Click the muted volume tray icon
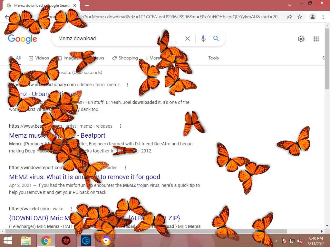330x247 pixels. pyautogui.click(x=299, y=241)
